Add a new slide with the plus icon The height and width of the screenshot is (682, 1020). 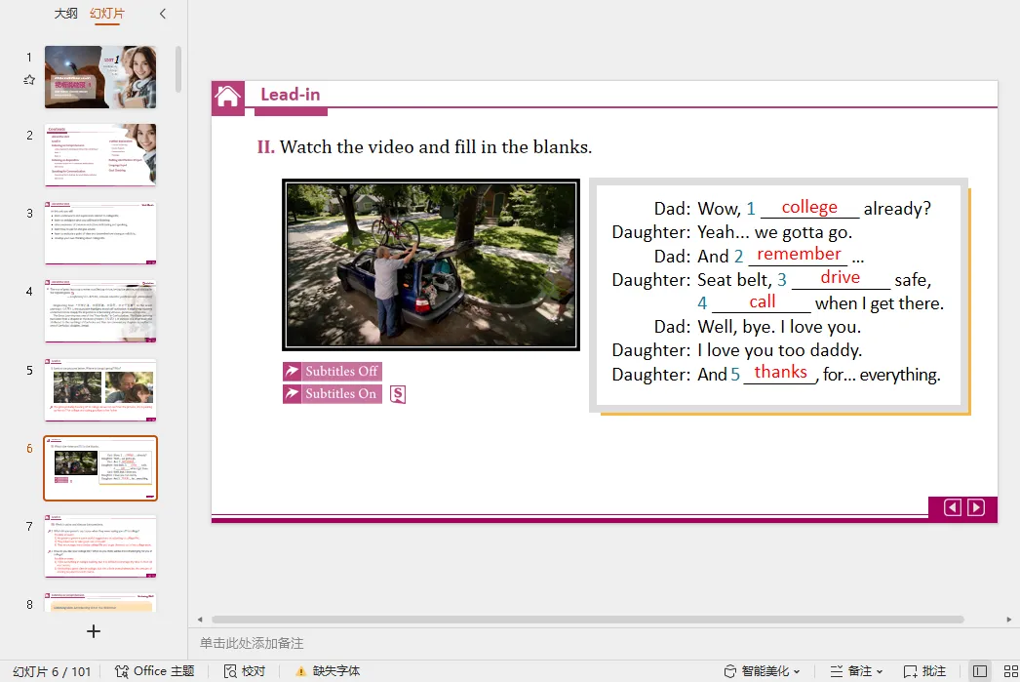94,631
